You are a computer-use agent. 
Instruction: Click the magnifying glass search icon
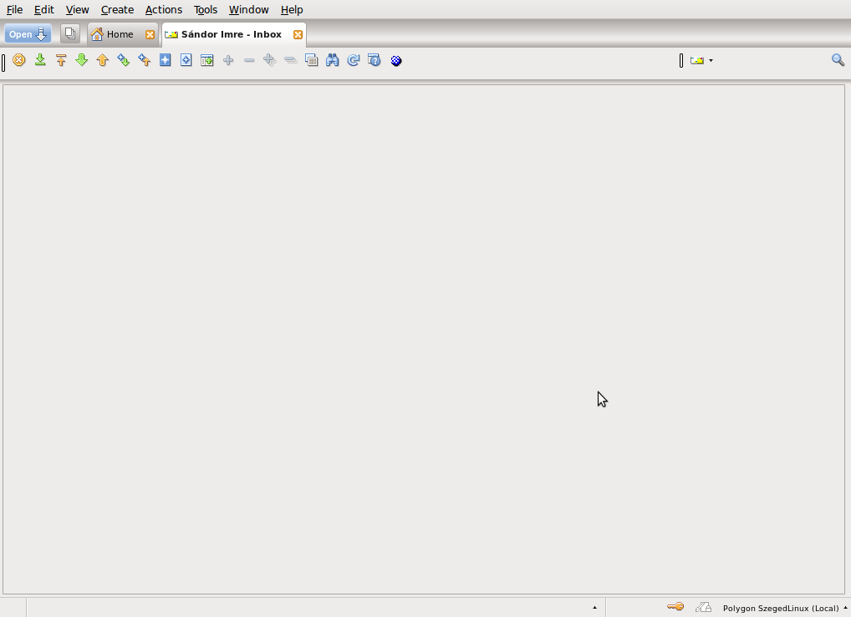click(838, 60)
